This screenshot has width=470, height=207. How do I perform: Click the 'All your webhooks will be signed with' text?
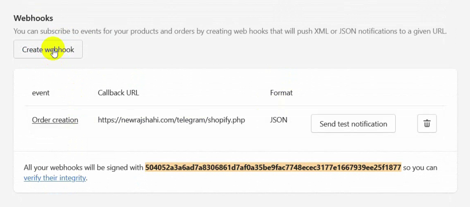point(84,168)
